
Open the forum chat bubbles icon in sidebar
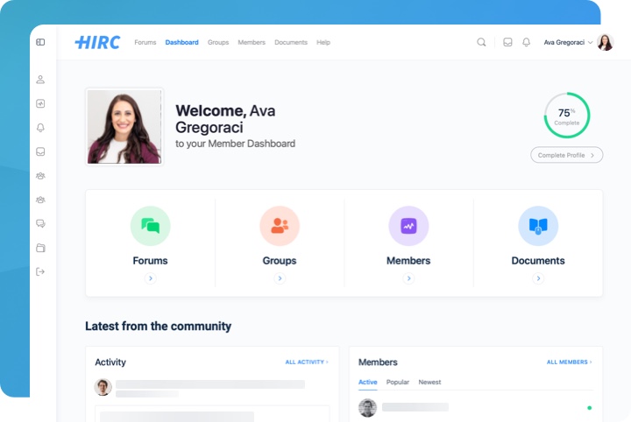click(40, 223)
